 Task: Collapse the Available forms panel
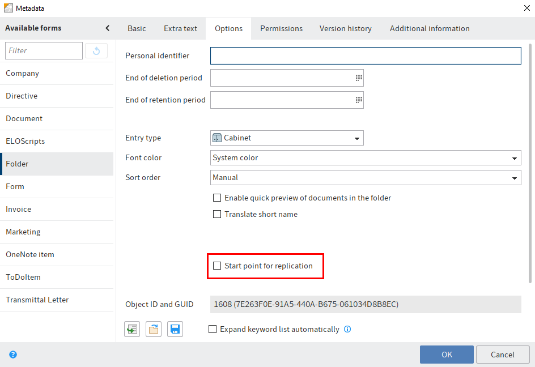pyautogui.click(x=108, y=28)
